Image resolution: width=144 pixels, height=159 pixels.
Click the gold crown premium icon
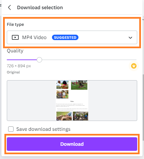(x=134, y=66)
